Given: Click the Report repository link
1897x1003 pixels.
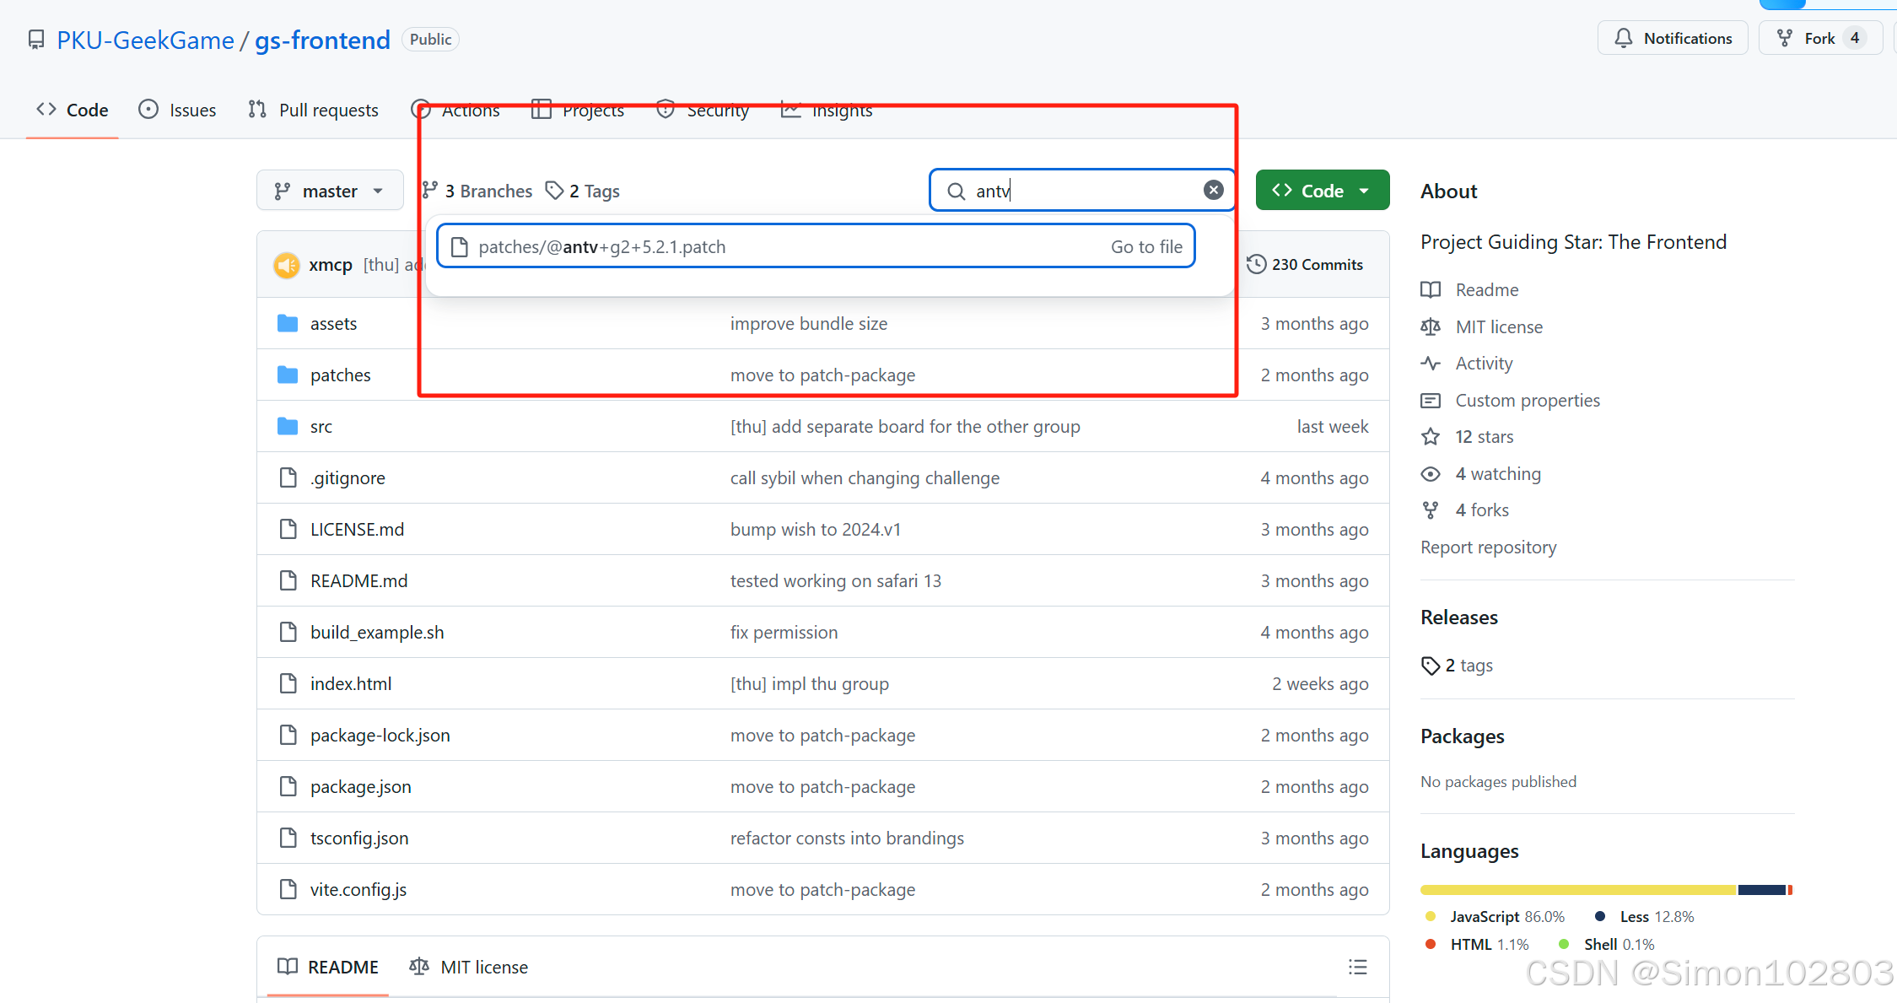Looking at the screenshot, I should [1488, 547].
